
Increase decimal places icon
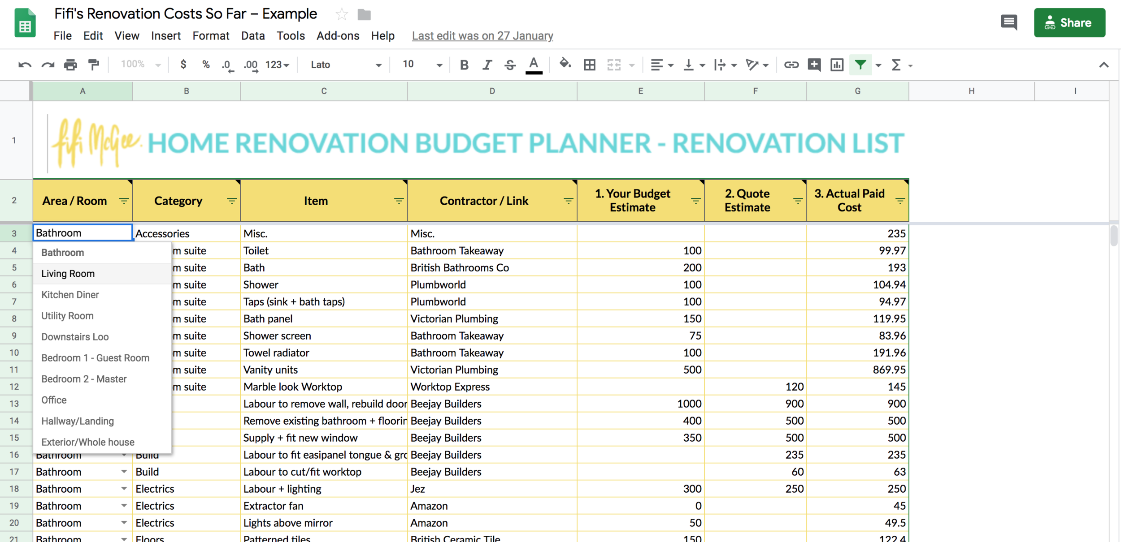click(251, 65)
